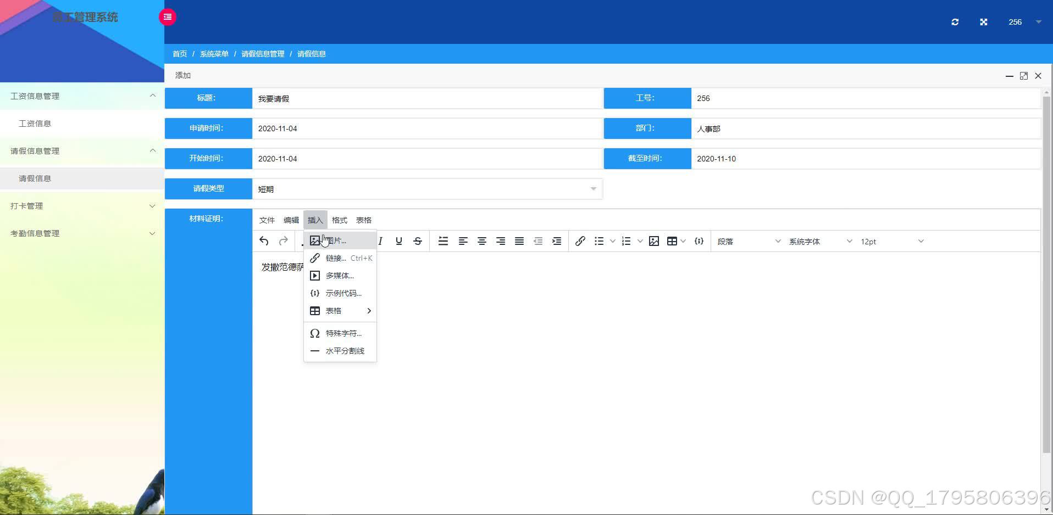Click the dialog's vertical scrollbar

pyautogui.click(x=1046, y=275)
